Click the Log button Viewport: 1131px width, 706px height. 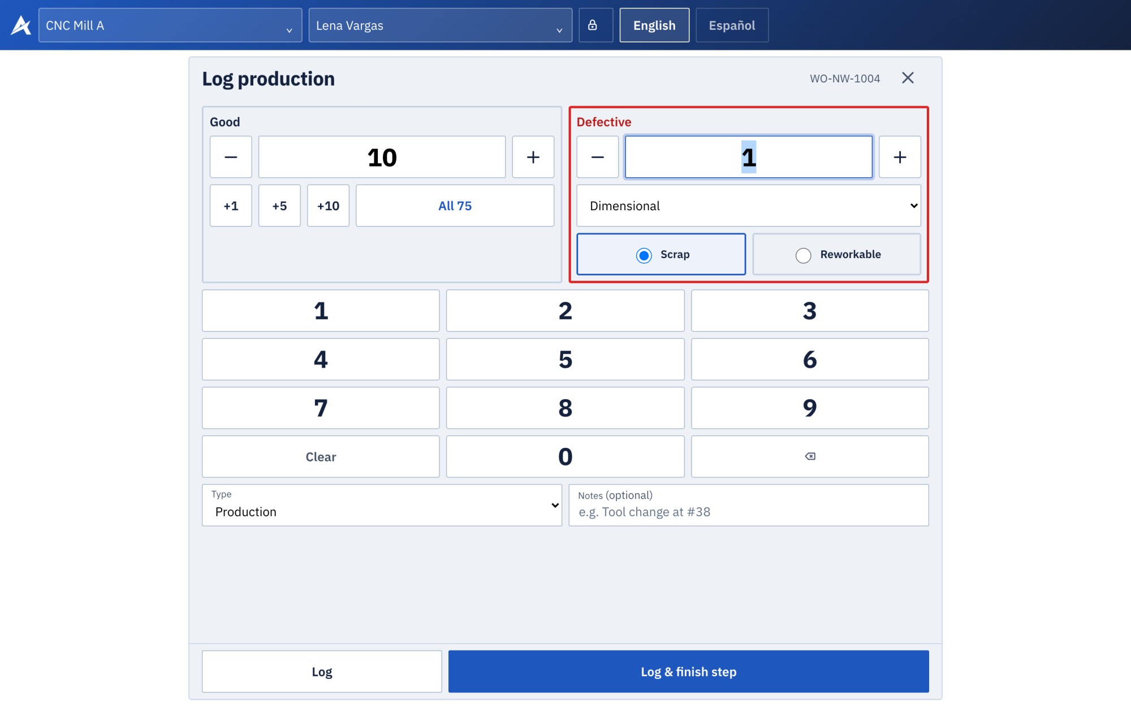[x=322, y=672]
